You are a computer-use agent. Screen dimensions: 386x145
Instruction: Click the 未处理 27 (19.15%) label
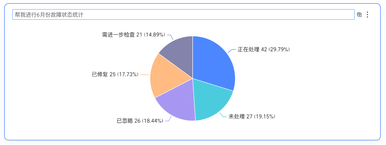[x=252, y=116]
